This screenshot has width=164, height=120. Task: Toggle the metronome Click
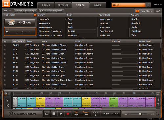[96, 114]
